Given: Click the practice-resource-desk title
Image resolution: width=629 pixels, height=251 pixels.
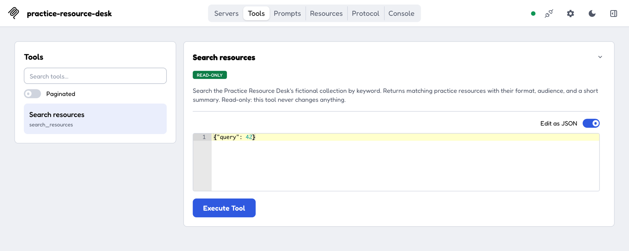Looking at the screenshot, I should click(x=69, y=14).
